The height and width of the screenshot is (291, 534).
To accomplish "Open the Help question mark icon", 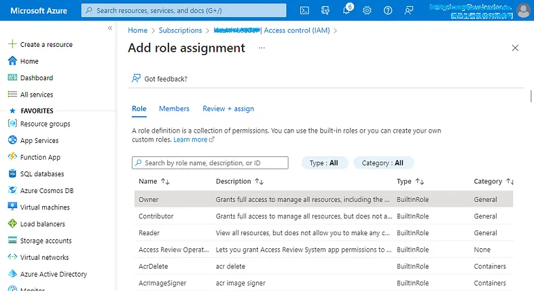I will (x=387, y=11).
